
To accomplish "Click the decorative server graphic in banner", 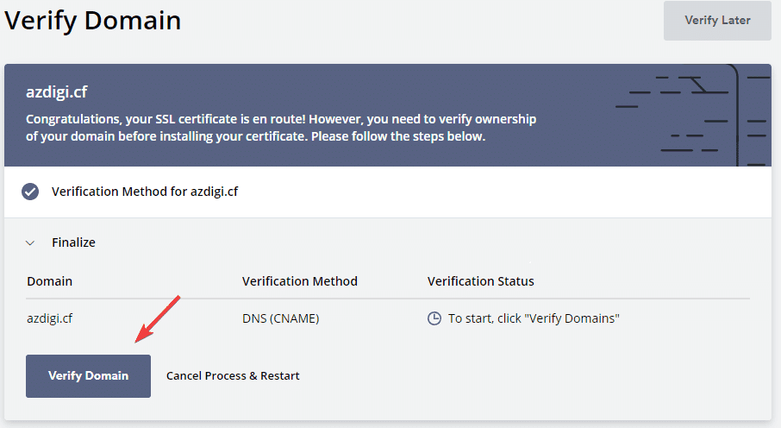I will (x=693, y=116).
